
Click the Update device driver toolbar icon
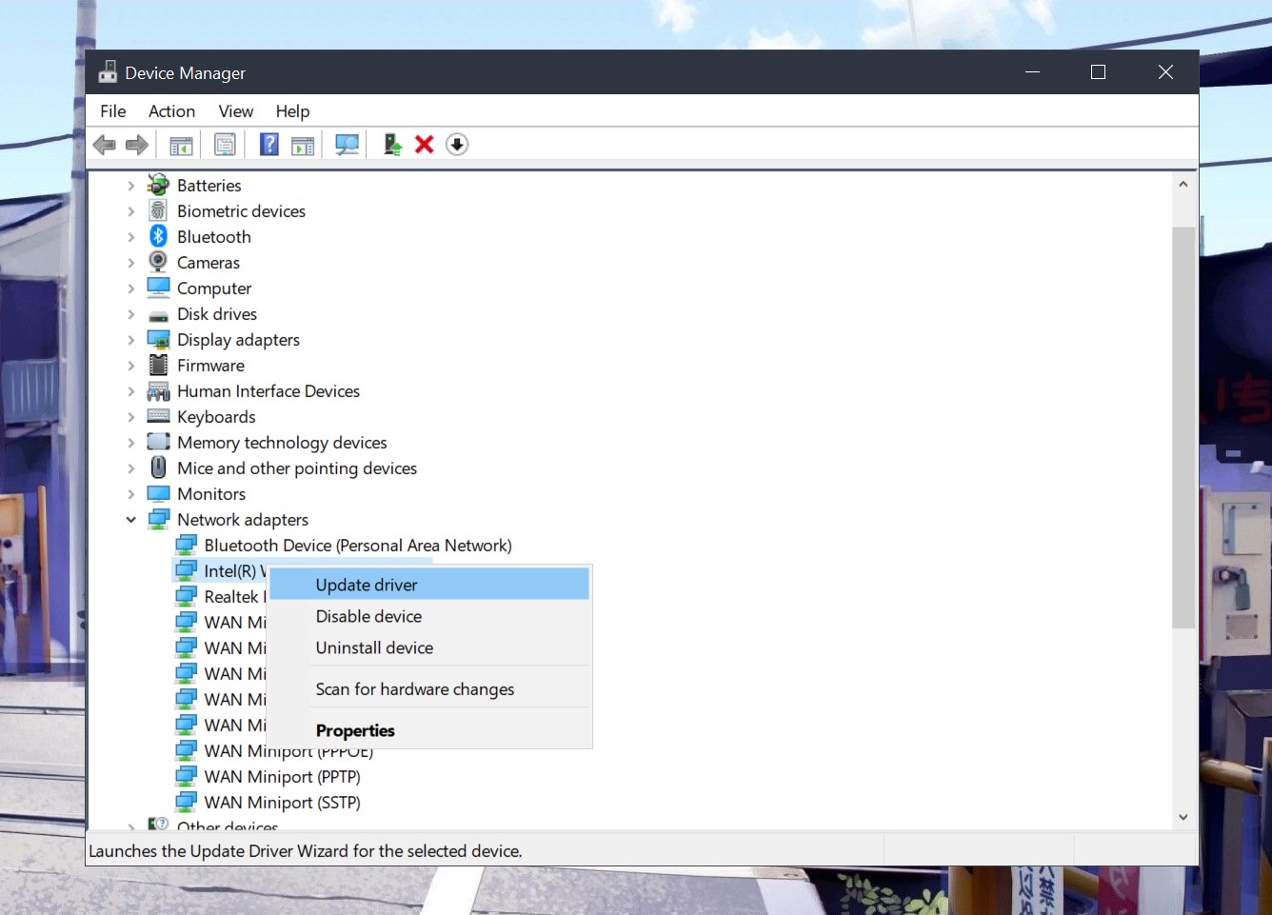[392, 145]
